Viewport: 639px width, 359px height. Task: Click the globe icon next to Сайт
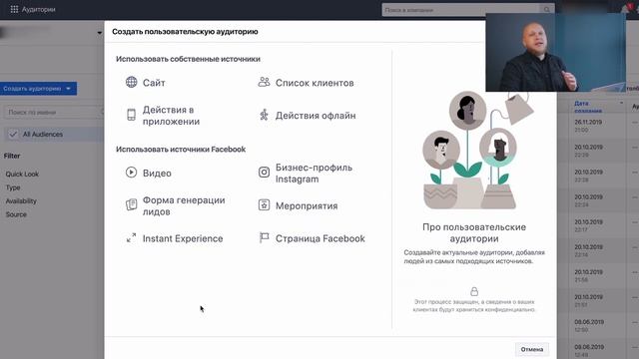pos(131,82)
